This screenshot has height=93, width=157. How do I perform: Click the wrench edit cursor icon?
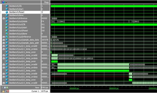[6, 91]
